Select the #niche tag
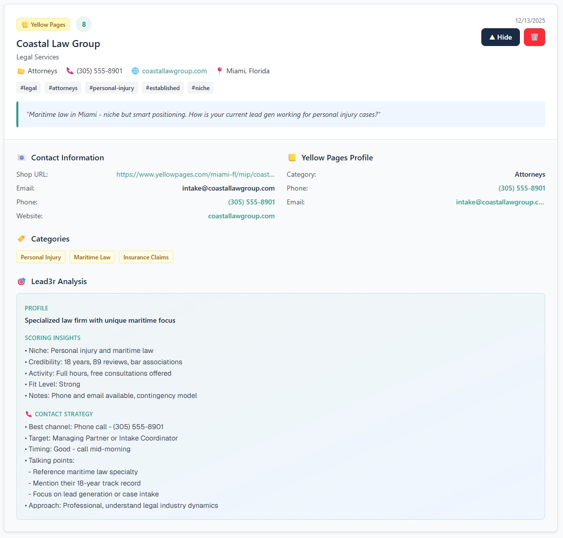 (x=201, y=88)
